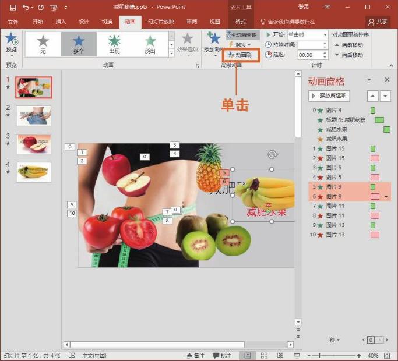Collapse the ribbon chevron
Viewport: 398px width, 361px height.
point(391,66)
